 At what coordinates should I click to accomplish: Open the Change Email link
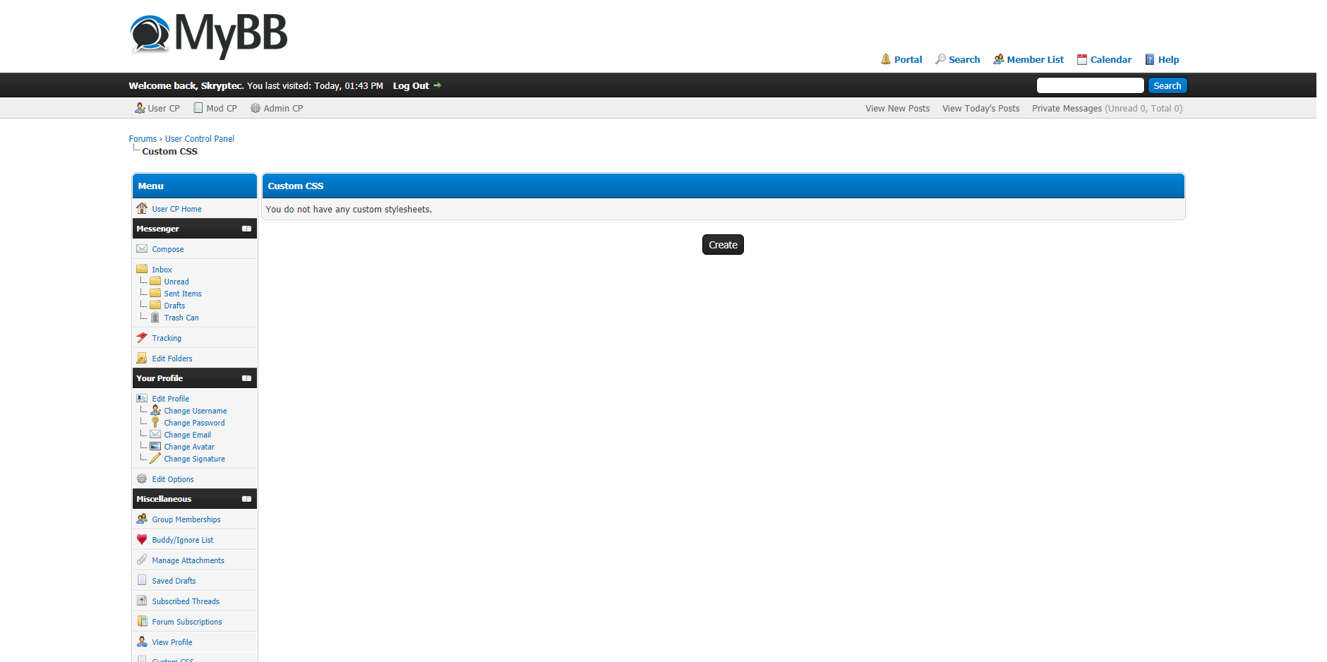click(x=187, y=435)
